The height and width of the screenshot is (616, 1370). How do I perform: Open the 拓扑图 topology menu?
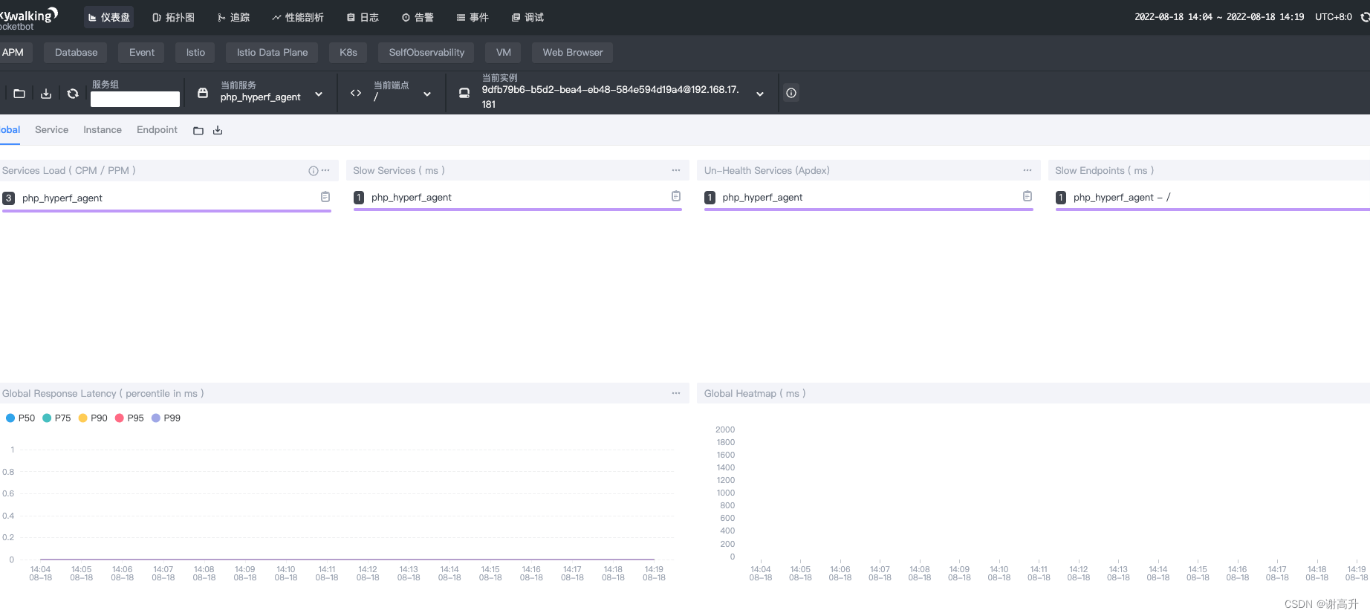[173, 17]
